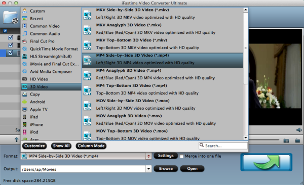Click the Settings button

166,156
